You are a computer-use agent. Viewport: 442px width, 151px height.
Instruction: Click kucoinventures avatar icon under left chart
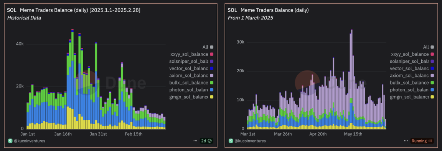coord(10,141)
